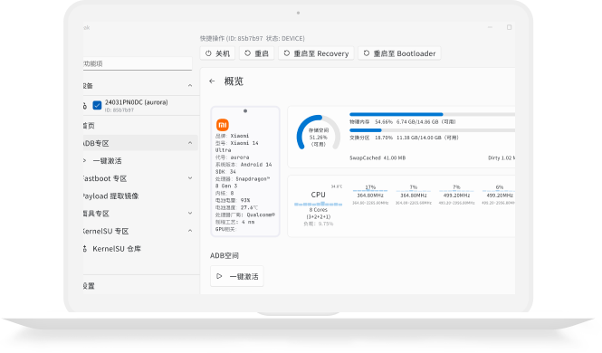Reboot to Recovery using 重启至 Recovery

tap(316, 53)
